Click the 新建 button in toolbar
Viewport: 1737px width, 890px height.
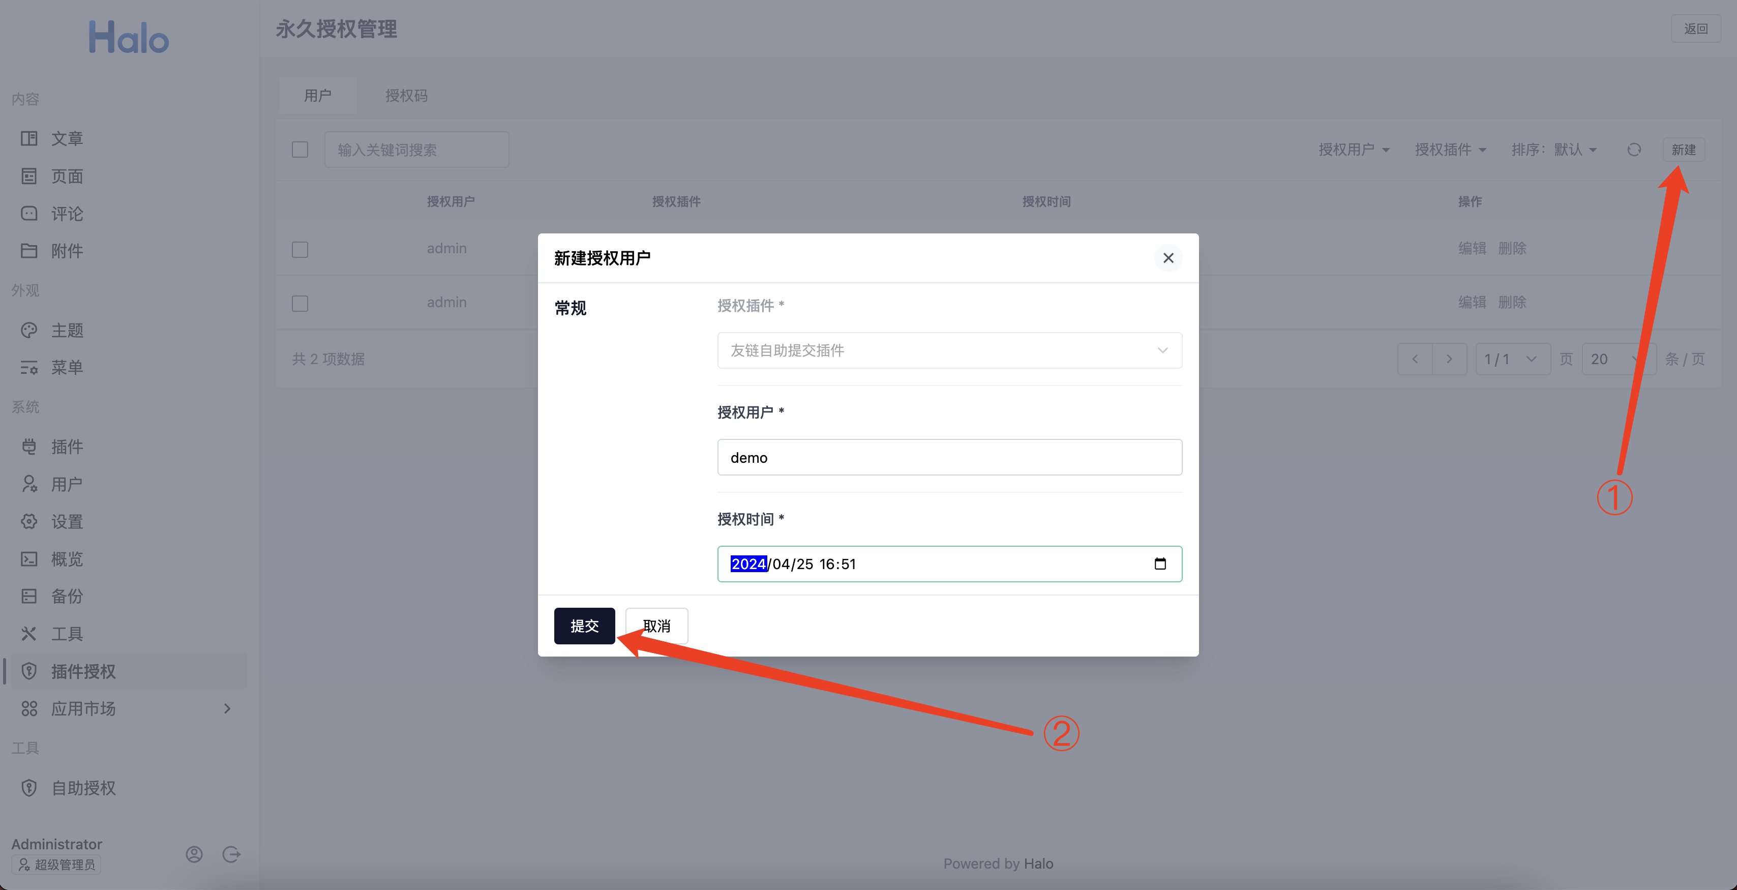coord(1683,150)
